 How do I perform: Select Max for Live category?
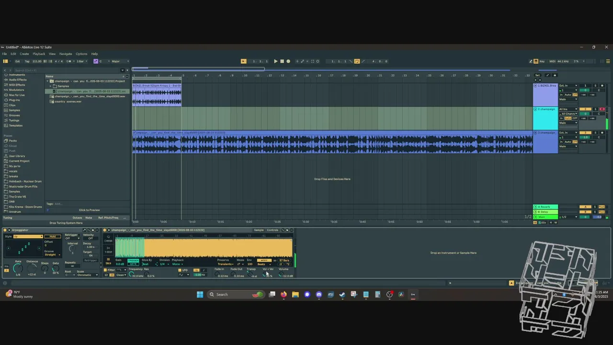(17, 95)
